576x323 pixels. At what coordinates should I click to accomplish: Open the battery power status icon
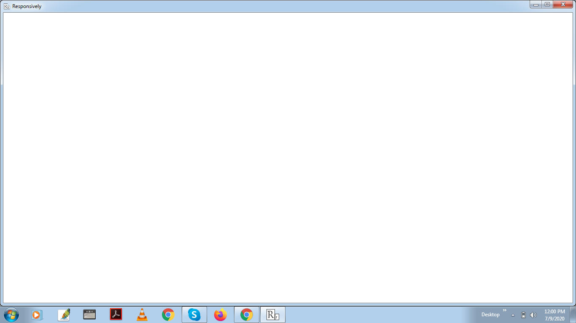pos(523,315)
